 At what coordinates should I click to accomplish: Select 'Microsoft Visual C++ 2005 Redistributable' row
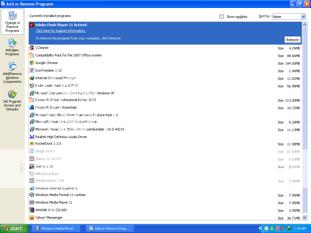(x=165, y=122)
